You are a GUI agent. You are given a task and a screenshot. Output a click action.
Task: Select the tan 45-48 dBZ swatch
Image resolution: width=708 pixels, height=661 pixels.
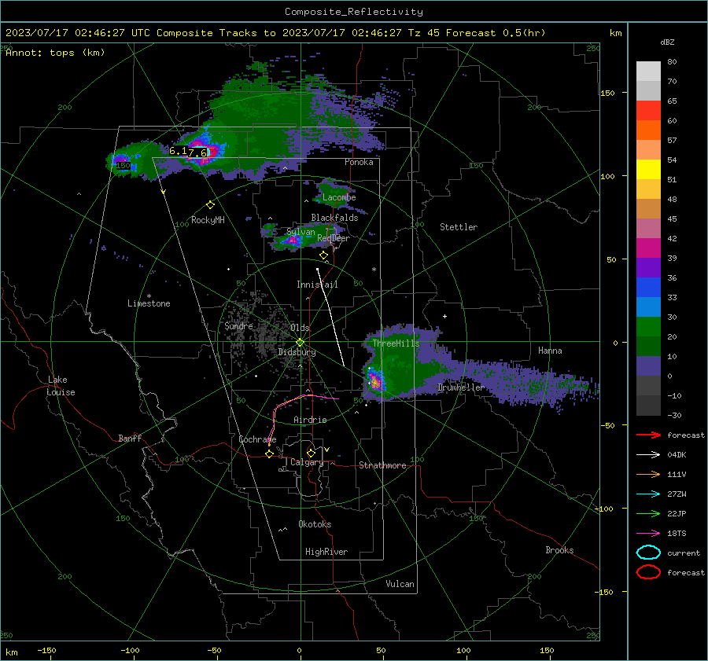648,209
